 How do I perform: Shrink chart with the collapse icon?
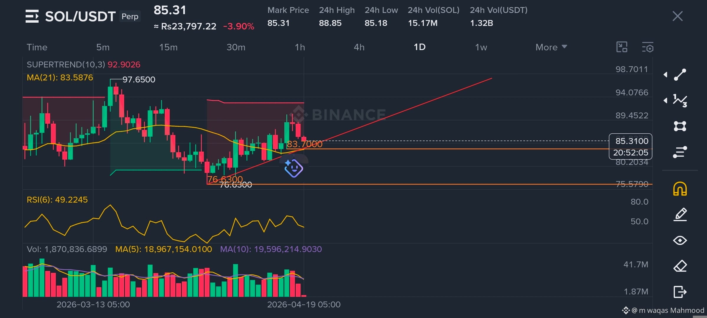[622, 47]
